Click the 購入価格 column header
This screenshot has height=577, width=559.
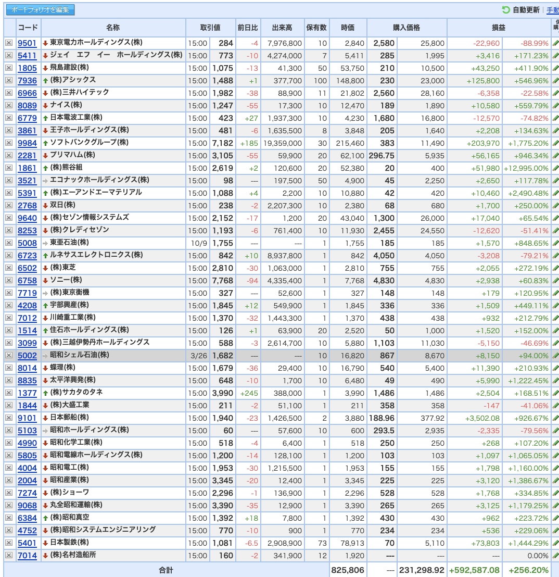pyautogui.click(x=406, y=27)
